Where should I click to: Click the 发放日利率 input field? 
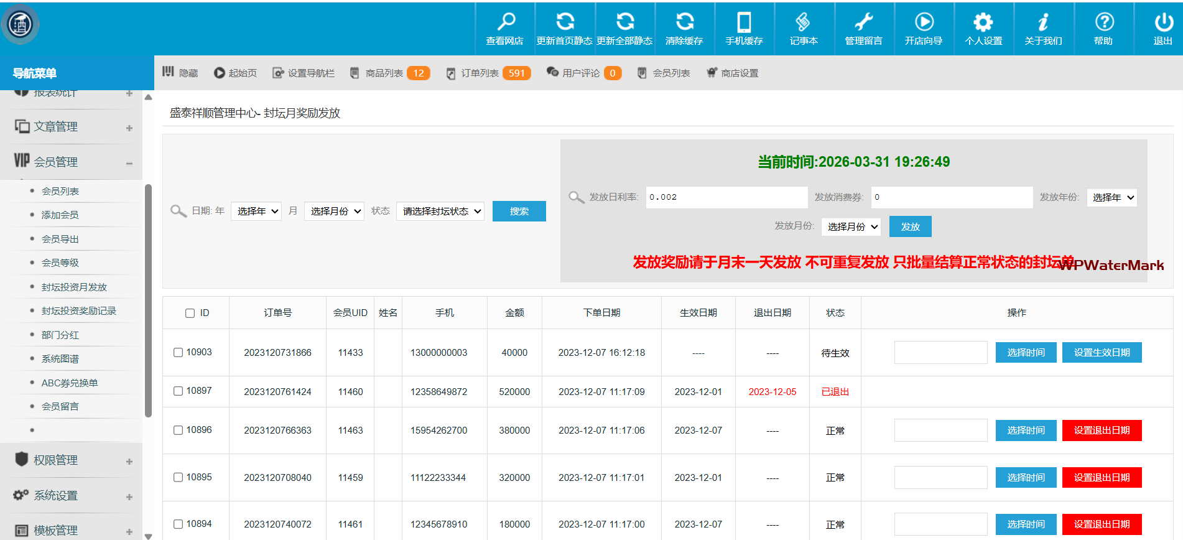coord(726,197)
